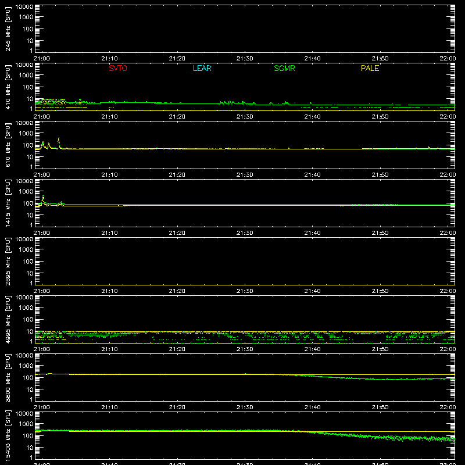Select the 610 MHz [SFU] axis title
The height and width of the screenshot is (465, 465).
8,145
